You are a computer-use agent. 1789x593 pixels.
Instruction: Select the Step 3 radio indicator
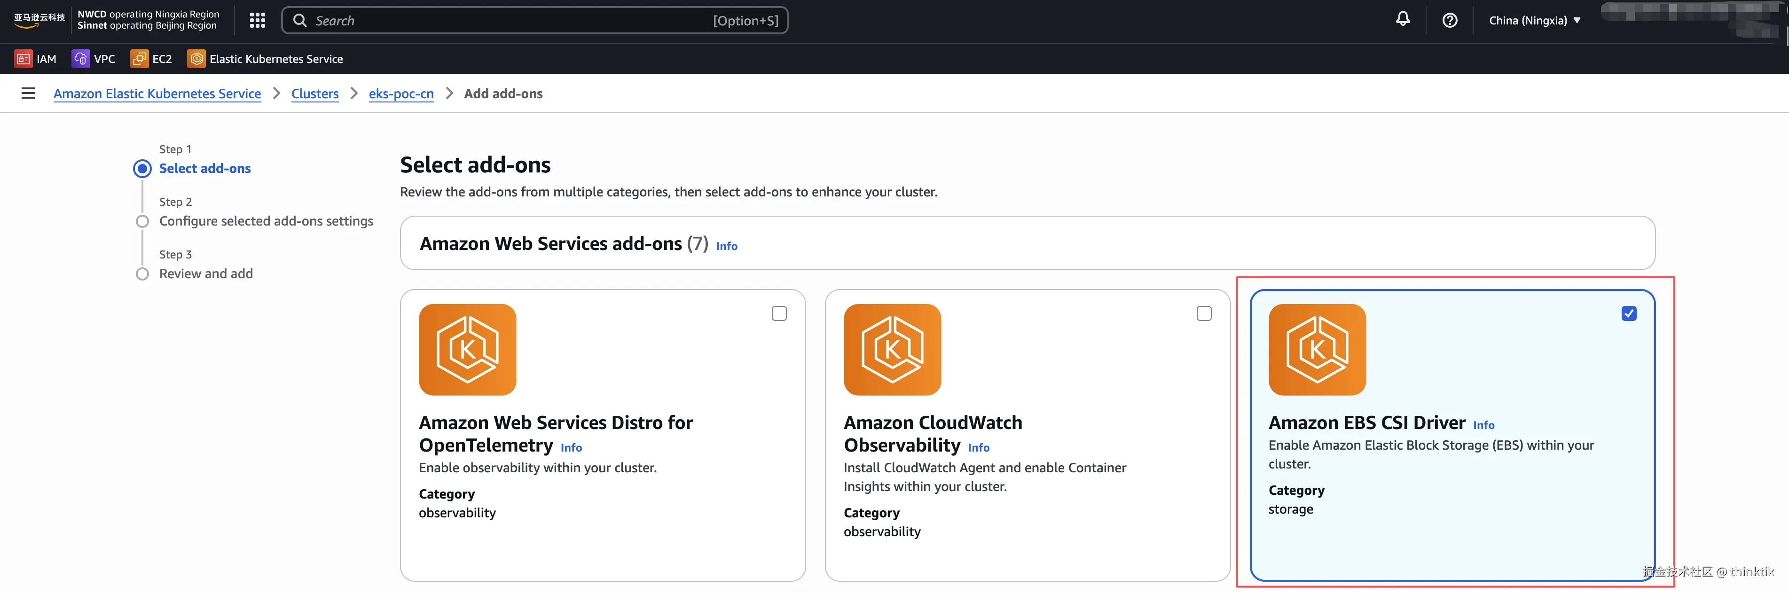[x=142, y=274]
